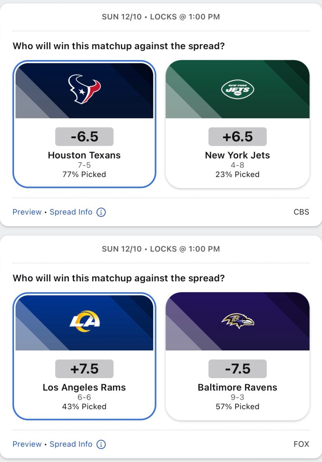This screenshot has width=322, height=462.
Task: Click the CBS network label
Action: tap(301, 212)
